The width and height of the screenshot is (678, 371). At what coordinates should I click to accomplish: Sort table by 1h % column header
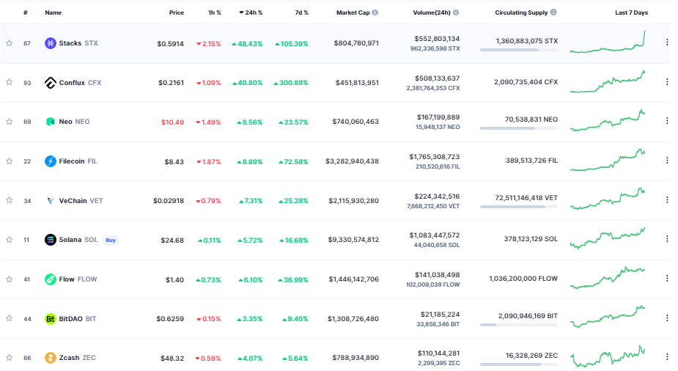pos(215,12)
